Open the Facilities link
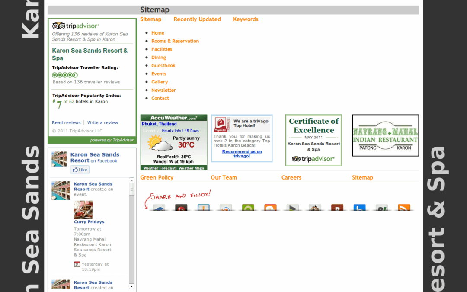467x292 pixels. [x=162, y=49]
